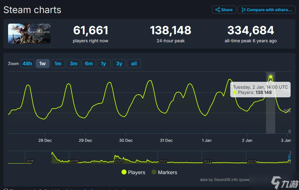The image size is (299, 190).
Task: Click the 24-hour peak value 138,148
Action: click(x=171, y=30)
